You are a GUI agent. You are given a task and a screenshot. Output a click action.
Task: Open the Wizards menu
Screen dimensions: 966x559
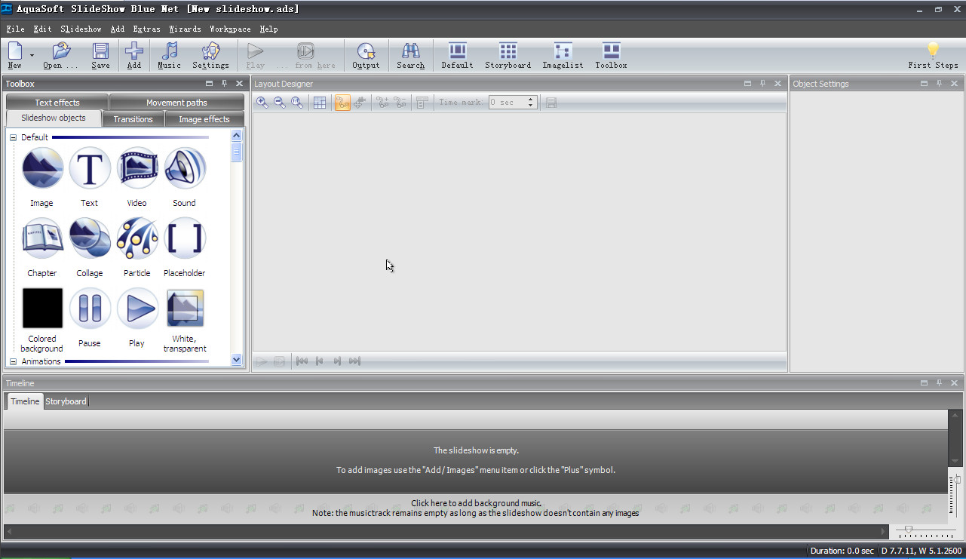(185, 29)
